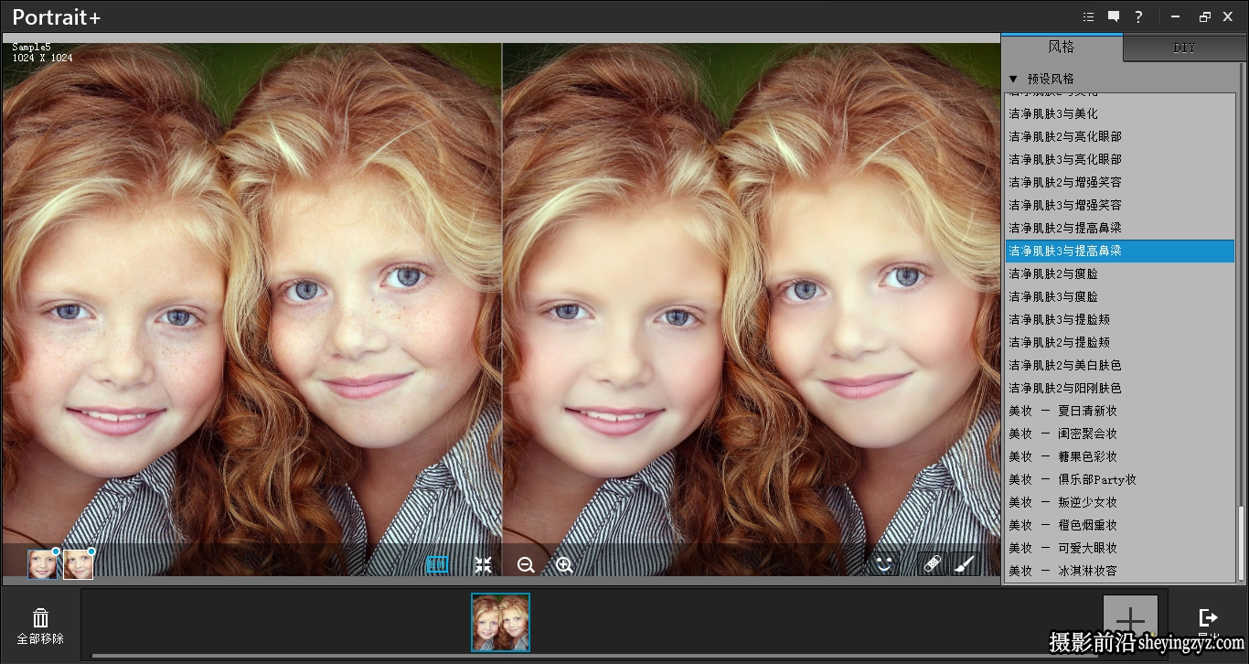
Task: Collapse the 预设风格 section triangle
Action: click(1013, 79)
